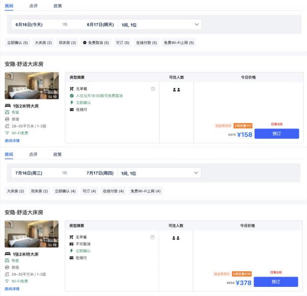Click the green check icon beside 入住当天18:00前可免费取消

(x=71, y=96)
